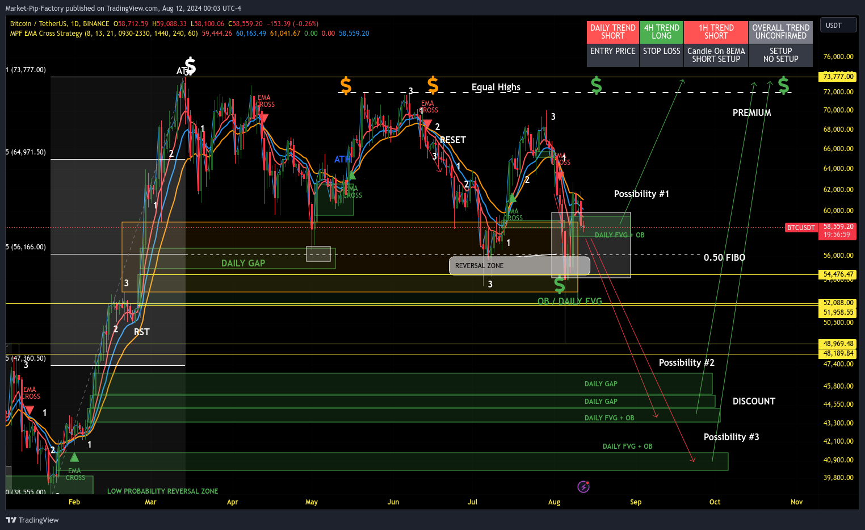This screenshot has width=865, height=530.
Task: Click the 4H TREND LONG cell
Action: pyautogui.click(x=661, y=32)
